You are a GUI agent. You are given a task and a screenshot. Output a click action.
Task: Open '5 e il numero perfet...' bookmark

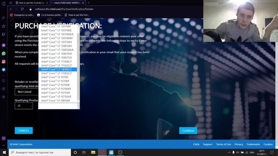[x=50, y=15]
